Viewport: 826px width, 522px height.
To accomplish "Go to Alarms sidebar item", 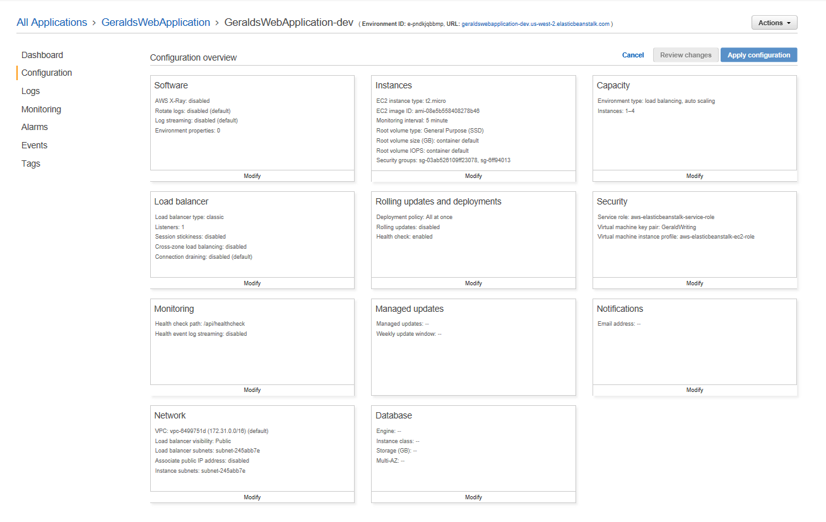I will point(35,127).
